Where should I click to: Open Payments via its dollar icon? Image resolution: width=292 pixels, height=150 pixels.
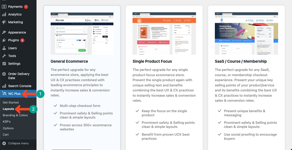pos(4,7)
